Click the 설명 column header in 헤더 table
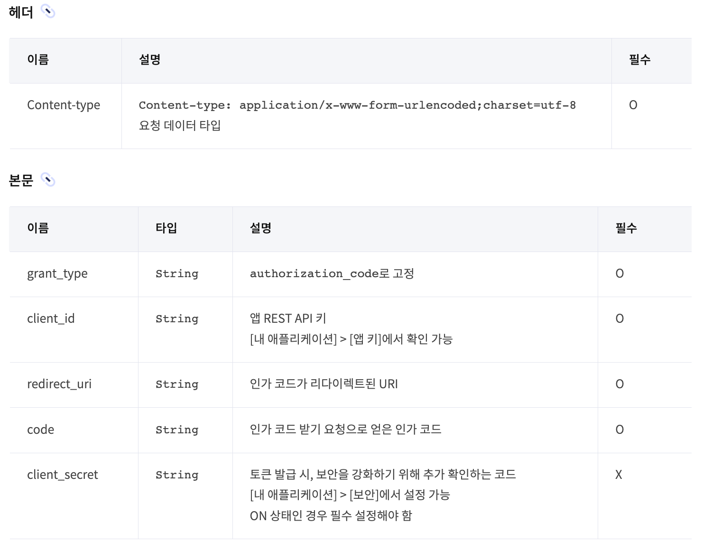 coord(150,60)
